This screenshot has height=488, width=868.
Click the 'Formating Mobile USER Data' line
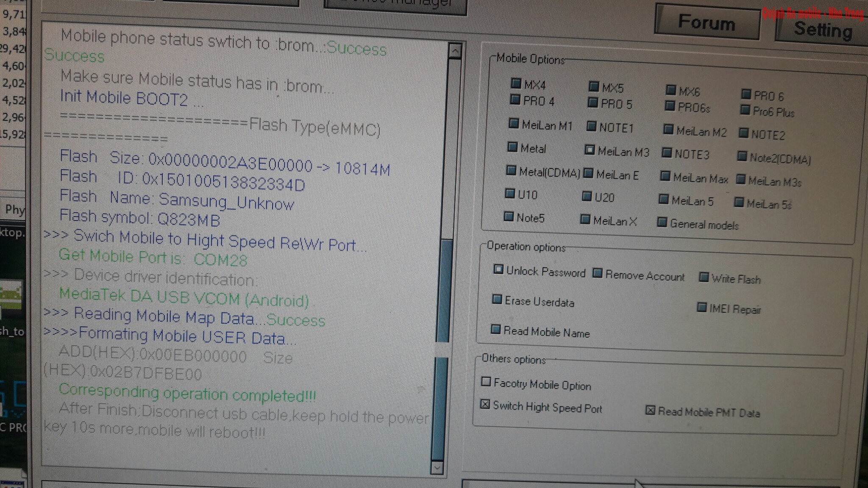click(x=170, y=336)
